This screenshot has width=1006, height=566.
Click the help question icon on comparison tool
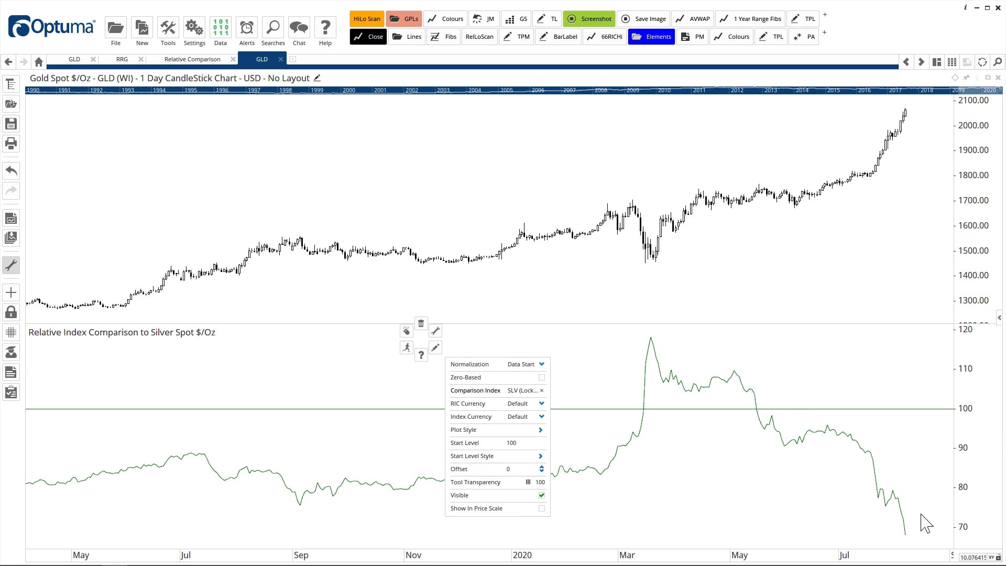pos(421,355)
